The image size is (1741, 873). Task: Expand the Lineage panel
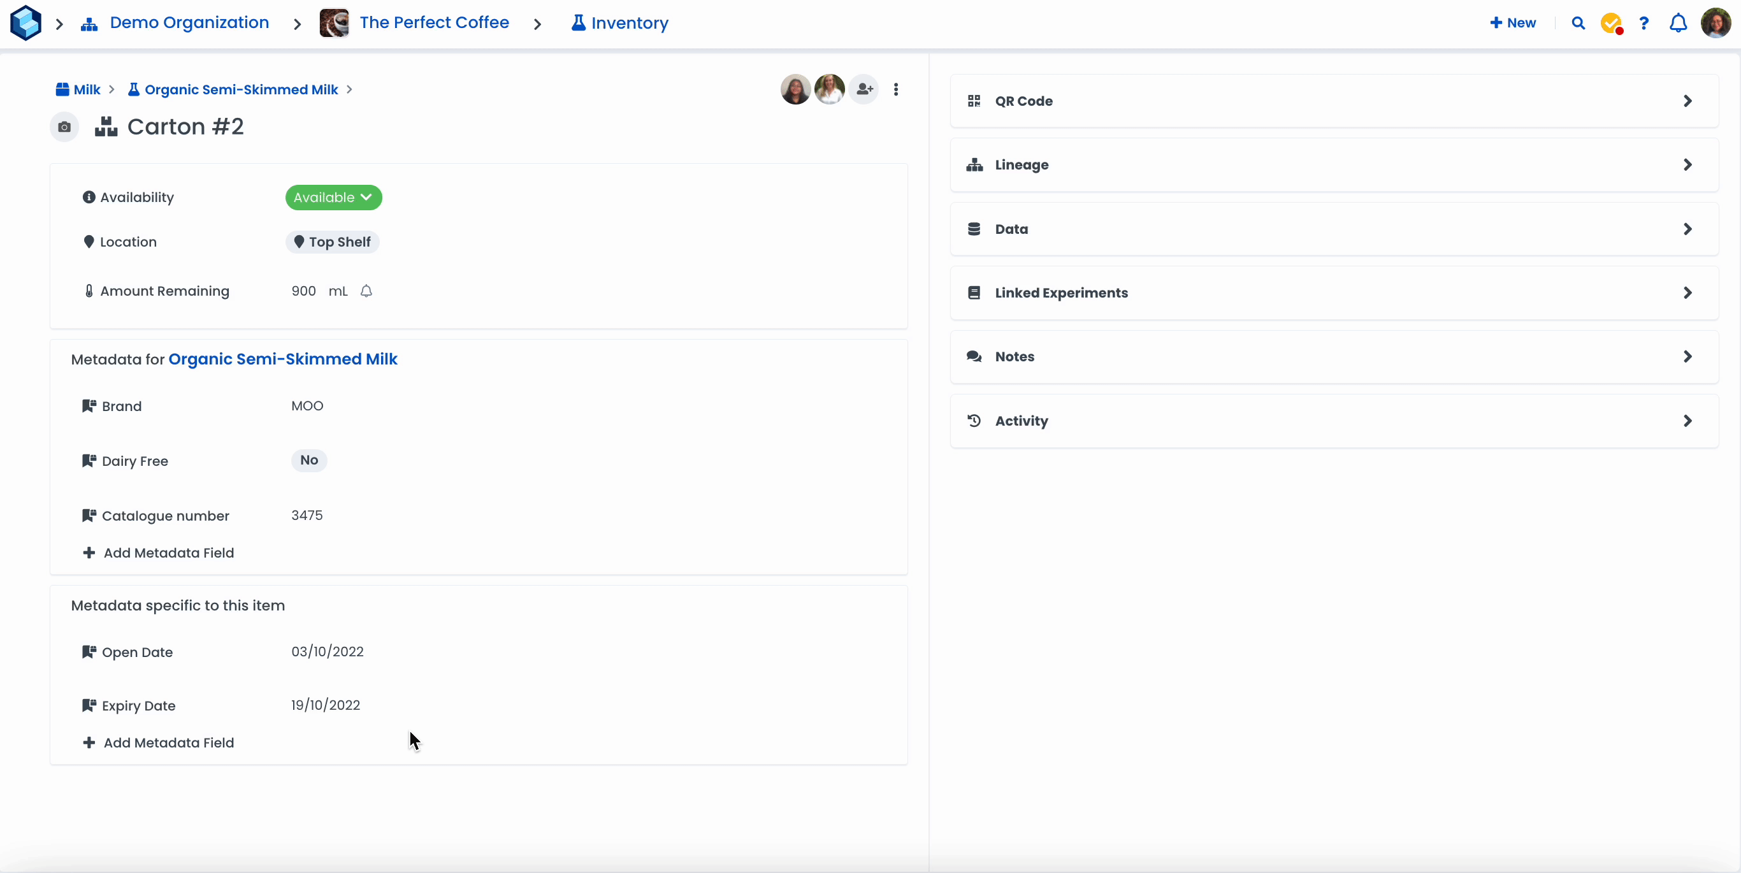click(x=1333, y=165)
